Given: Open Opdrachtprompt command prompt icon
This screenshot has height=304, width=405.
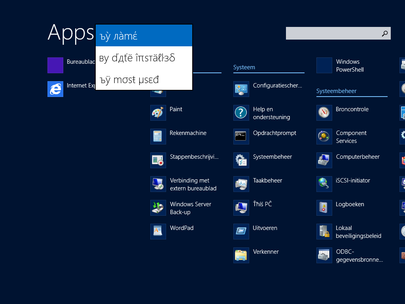Looking at the screenshot, I should pos(241,137).
